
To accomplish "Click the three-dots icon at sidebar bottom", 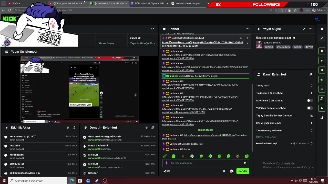I will pos(322,118).
